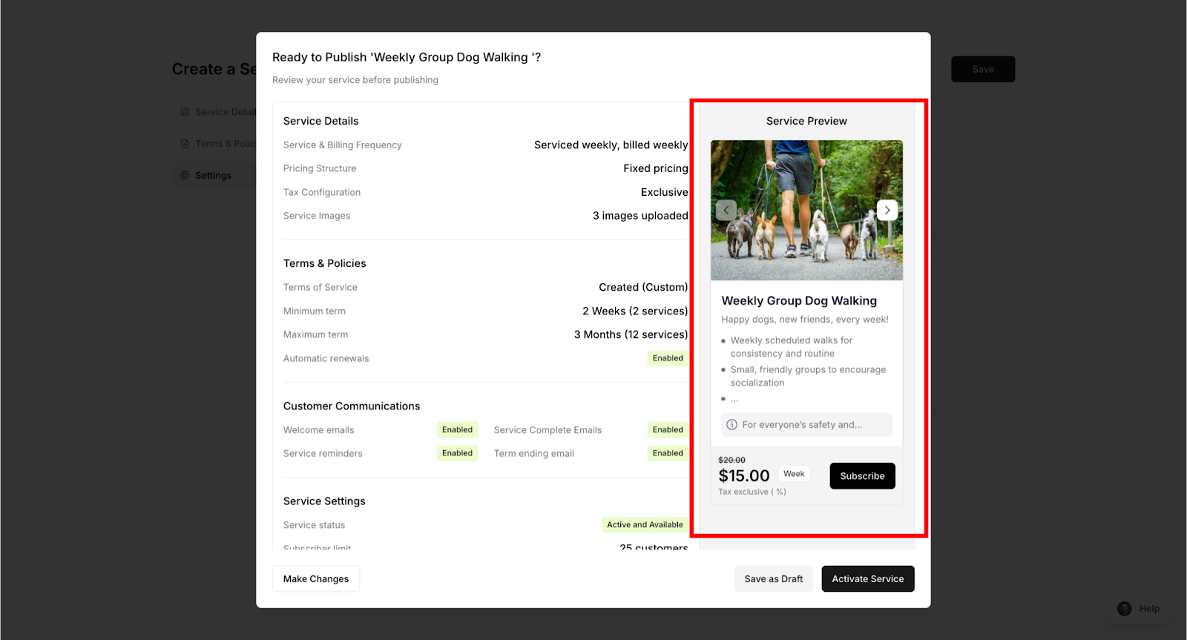Click '2 Weeks (2 services)' minimum term
Screen dimensions: 1187x640
(x=635, y=311)
